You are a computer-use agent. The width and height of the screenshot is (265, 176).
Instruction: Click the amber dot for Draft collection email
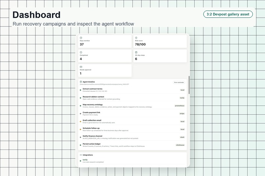pos(81,122)
